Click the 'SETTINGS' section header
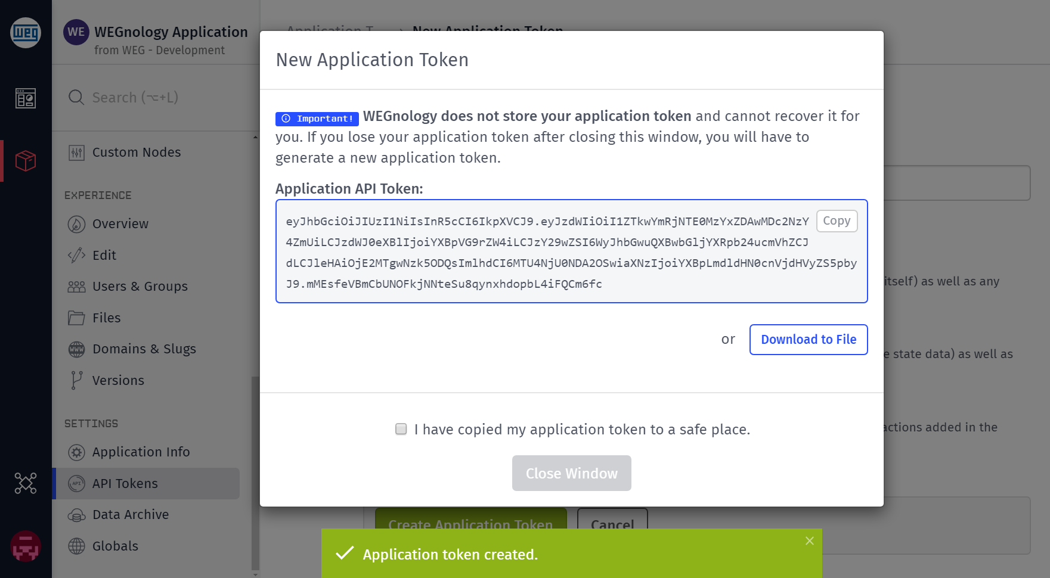 pos(91,424)
